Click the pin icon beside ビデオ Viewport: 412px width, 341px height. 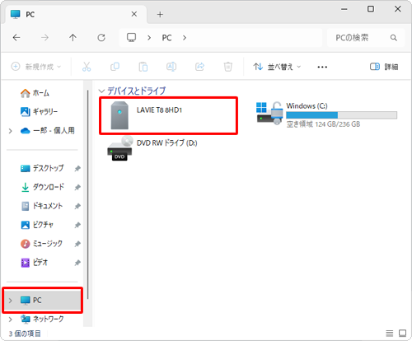[77, 263]
